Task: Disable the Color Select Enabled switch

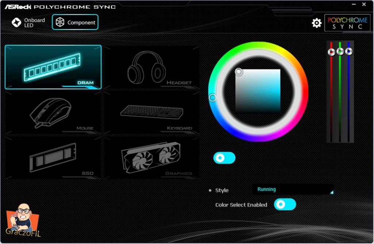Action: (285, 205)
